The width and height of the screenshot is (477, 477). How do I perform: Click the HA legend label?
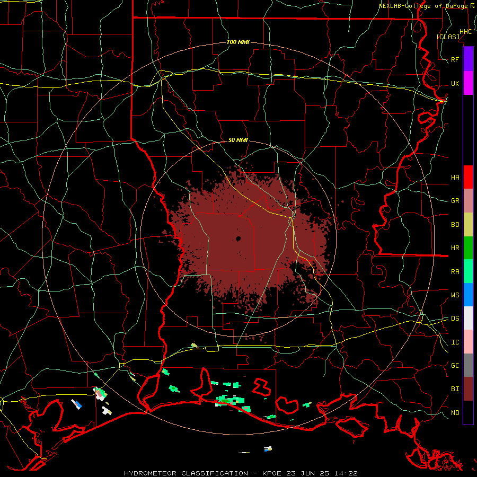[x=455, y=178]
